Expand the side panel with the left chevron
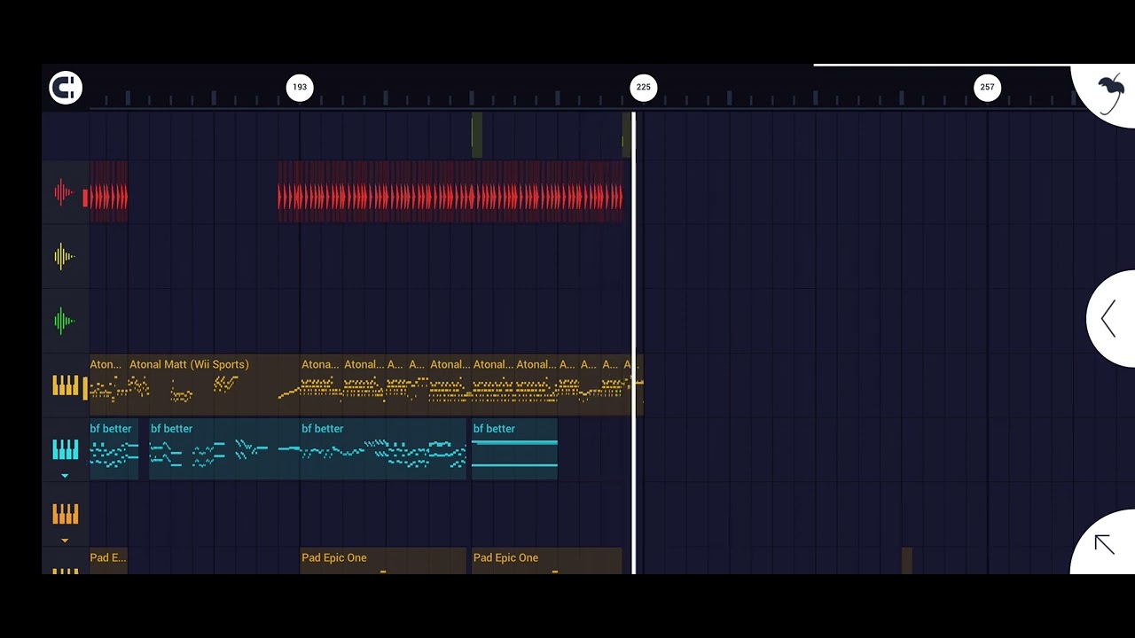The width and height of the screenshot is (1135, 638). 1111,319
